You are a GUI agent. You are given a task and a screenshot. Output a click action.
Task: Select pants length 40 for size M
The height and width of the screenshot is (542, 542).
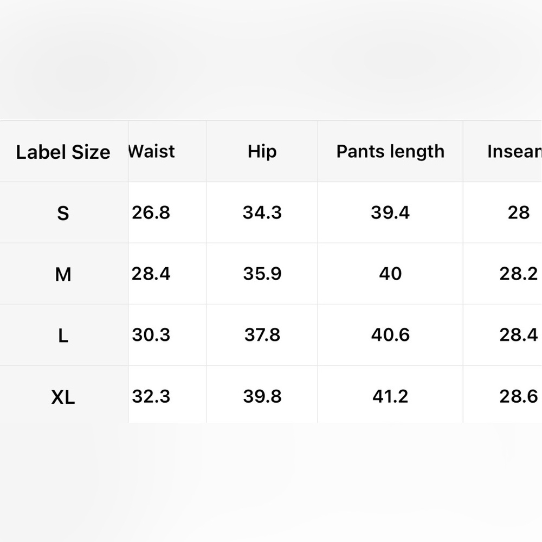pos(390,274)
